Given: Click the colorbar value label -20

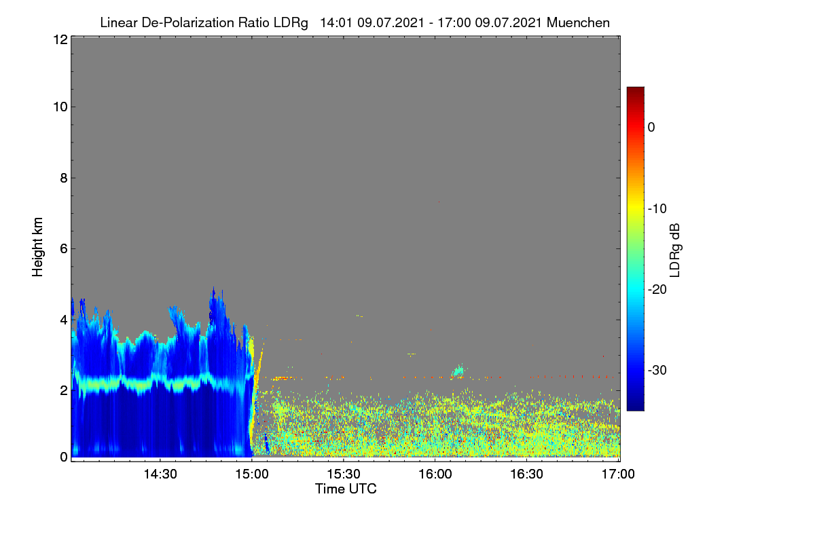Looking at the screenshot, I should (659, 289).
